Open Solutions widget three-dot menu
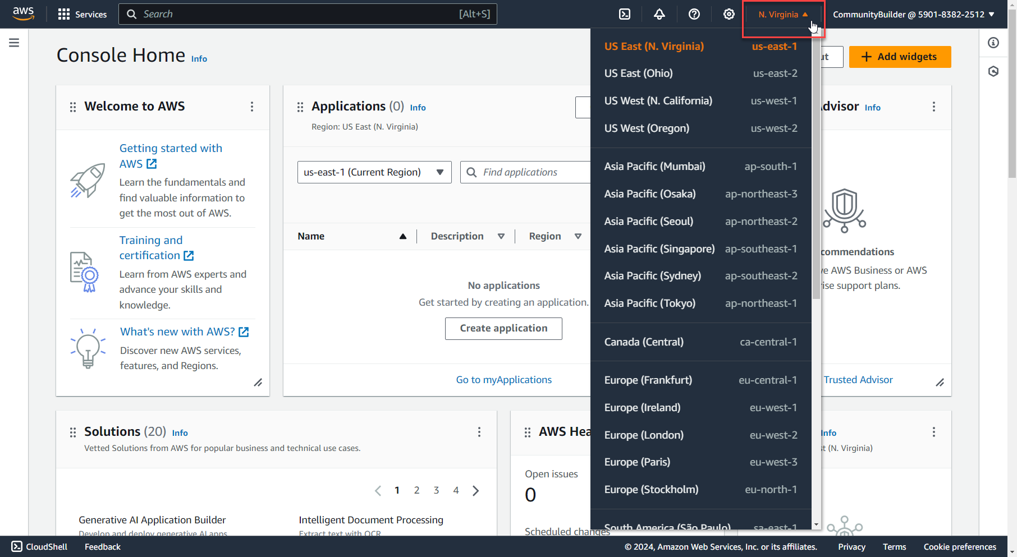This screenshot has width=1017, height=557. (x=479, y=432)
